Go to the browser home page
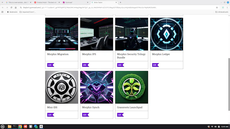 [16, 7]
